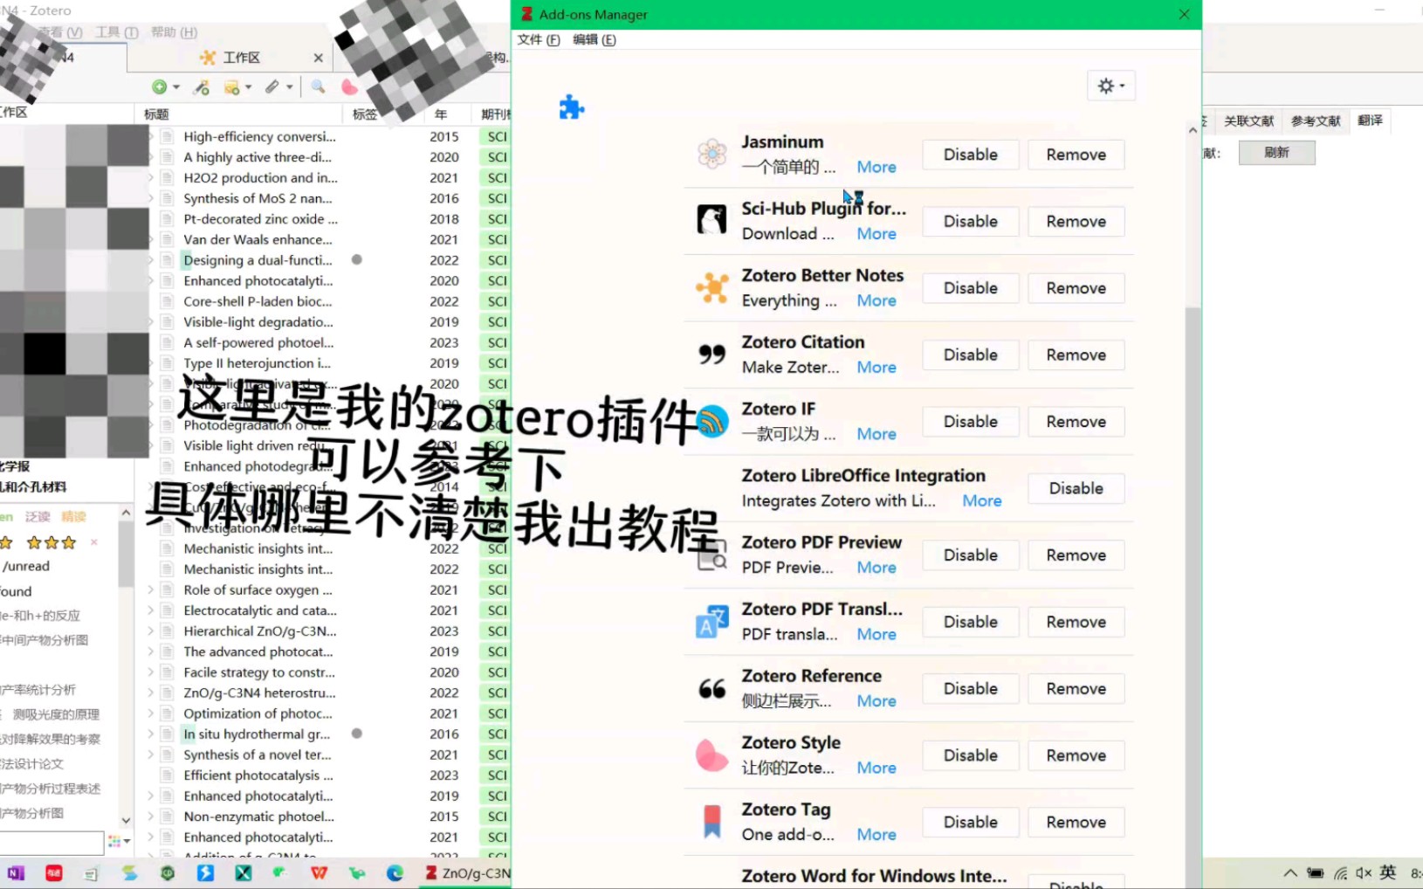Expand item 'Facile strategy to constr...'
The image size is (1423, 889).
pos(151,672)
